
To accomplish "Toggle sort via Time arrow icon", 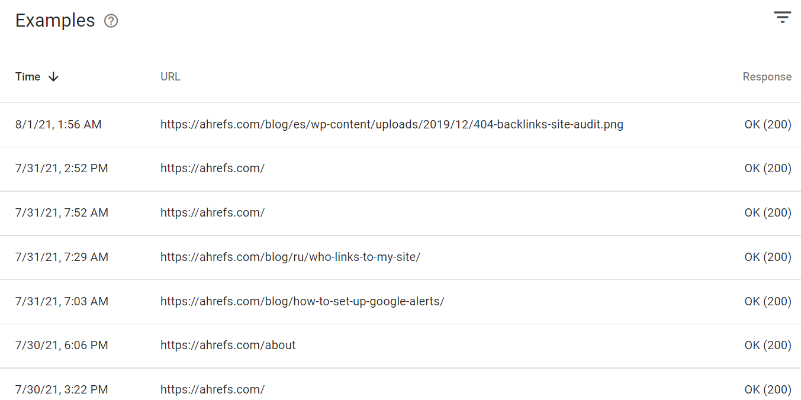I will 53,77.
